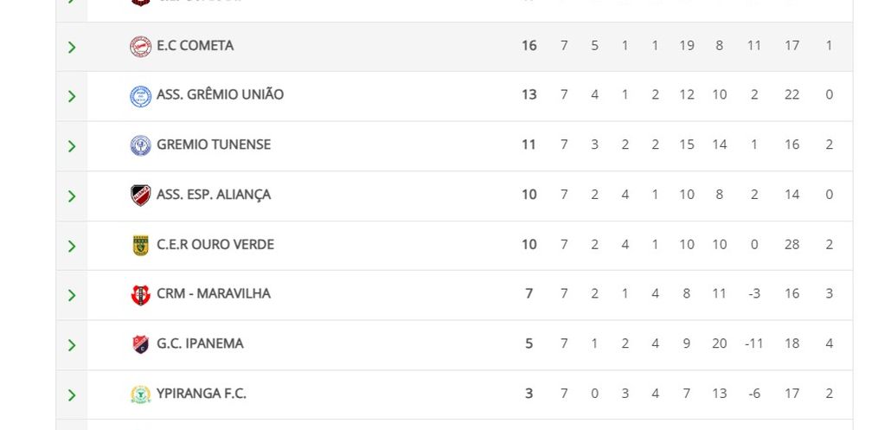Open details chevron for Ass. Esp. Aliança
878x430 pixels.
coord(72,196)
